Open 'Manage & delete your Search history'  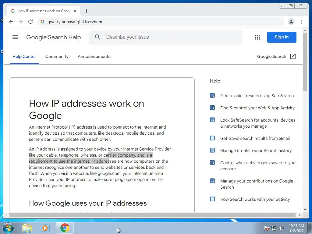point(256,151)
